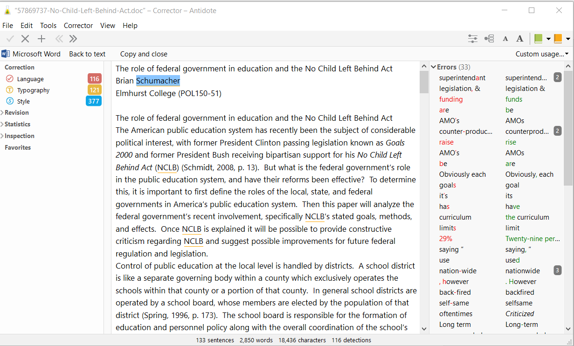Select the Language 116 count badge
This screenshot has width=574, height=346.
(x=95, y=79)
